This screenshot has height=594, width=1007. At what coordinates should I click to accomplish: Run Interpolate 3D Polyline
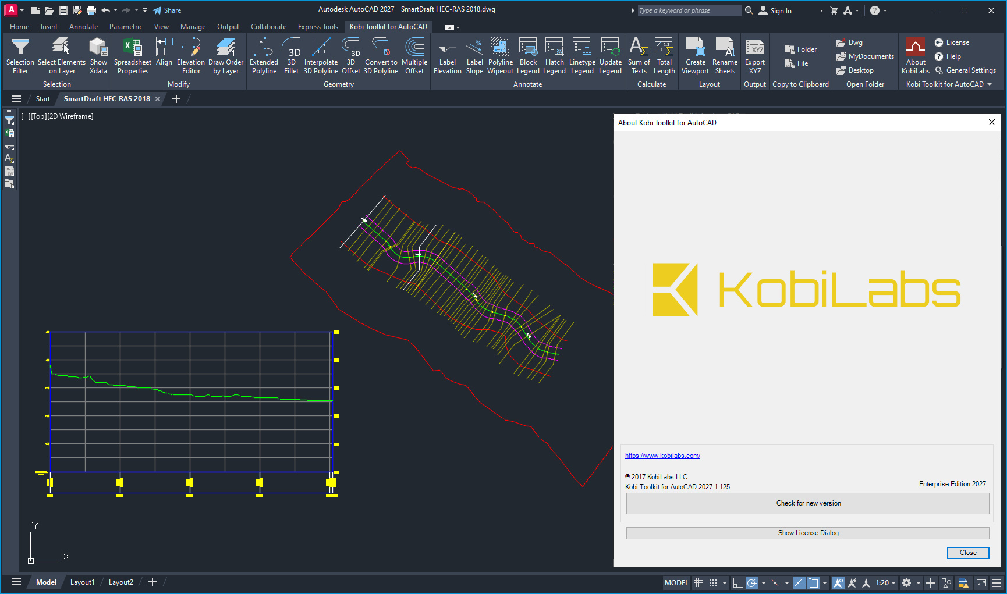pos(321,56)
